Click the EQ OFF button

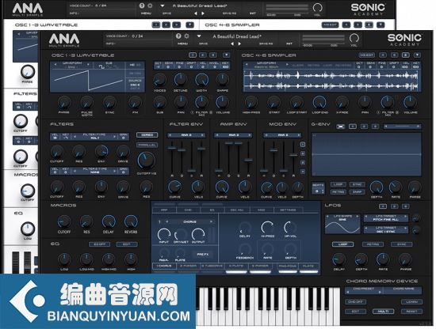tap(100, 244)
